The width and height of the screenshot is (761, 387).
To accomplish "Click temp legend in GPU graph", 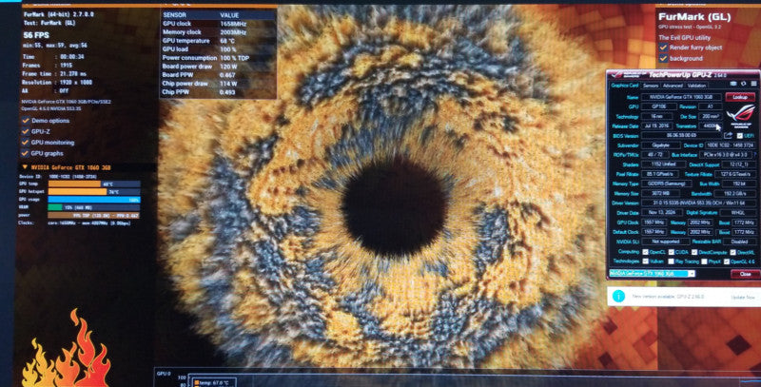I will click(x=212, y=383).
